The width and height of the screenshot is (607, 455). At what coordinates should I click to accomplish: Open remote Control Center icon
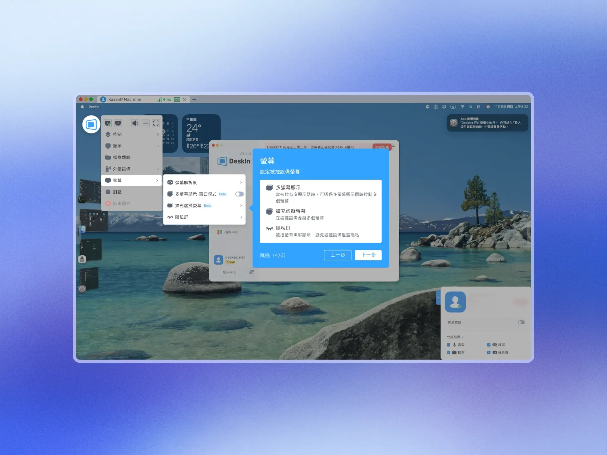click(x=478, y=107)
